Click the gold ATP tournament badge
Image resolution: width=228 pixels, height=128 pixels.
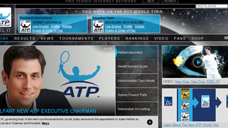[x=185, y=94]
